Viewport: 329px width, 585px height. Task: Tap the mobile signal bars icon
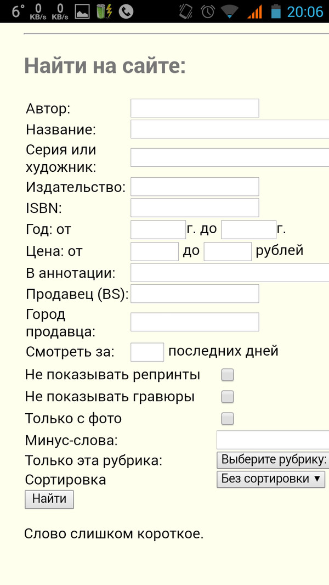[x=254, y=12]
